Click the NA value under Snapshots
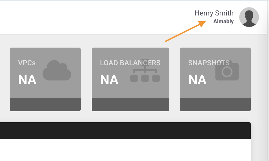Viewport: 269px width, 161px height. click(197, 80)
